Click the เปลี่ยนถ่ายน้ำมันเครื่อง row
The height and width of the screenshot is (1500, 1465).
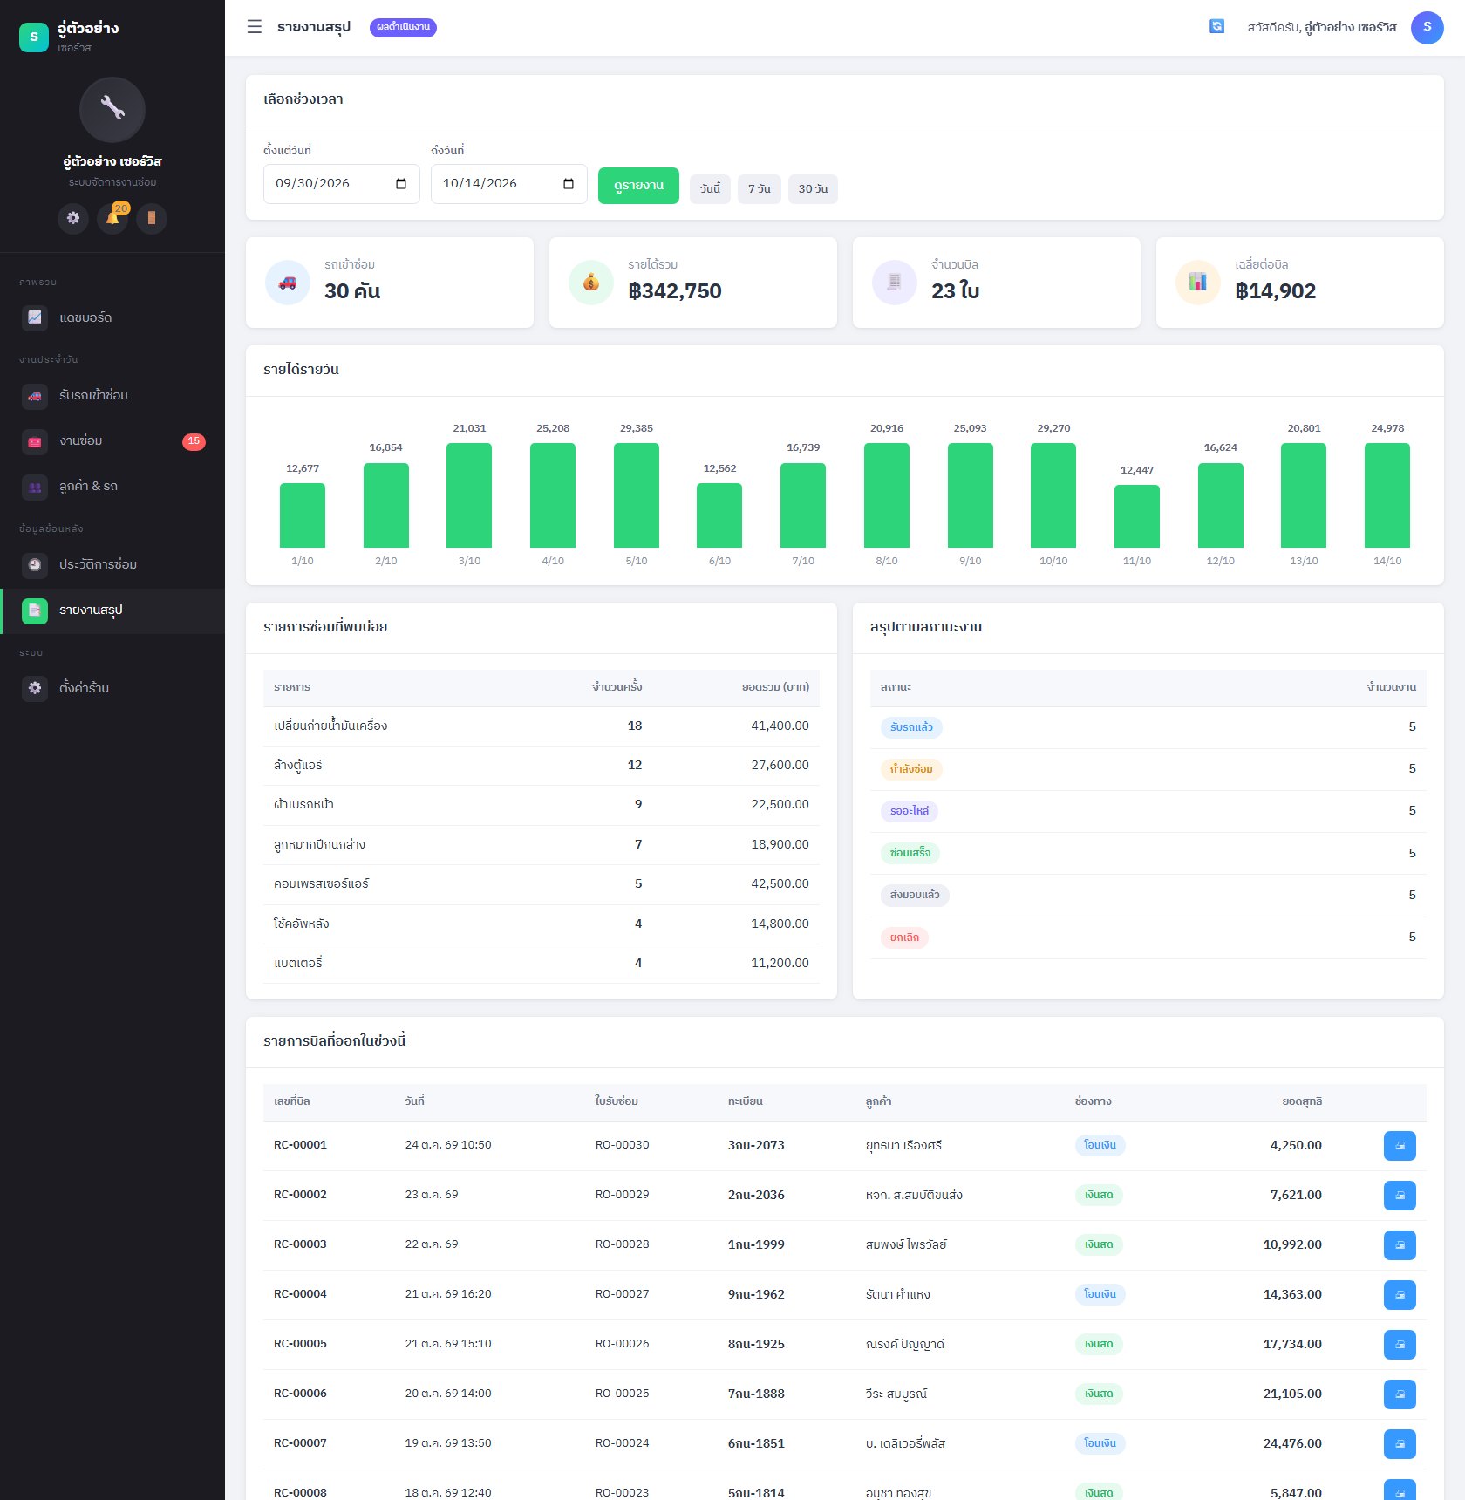pyautogui.click(x=542, y=726)
